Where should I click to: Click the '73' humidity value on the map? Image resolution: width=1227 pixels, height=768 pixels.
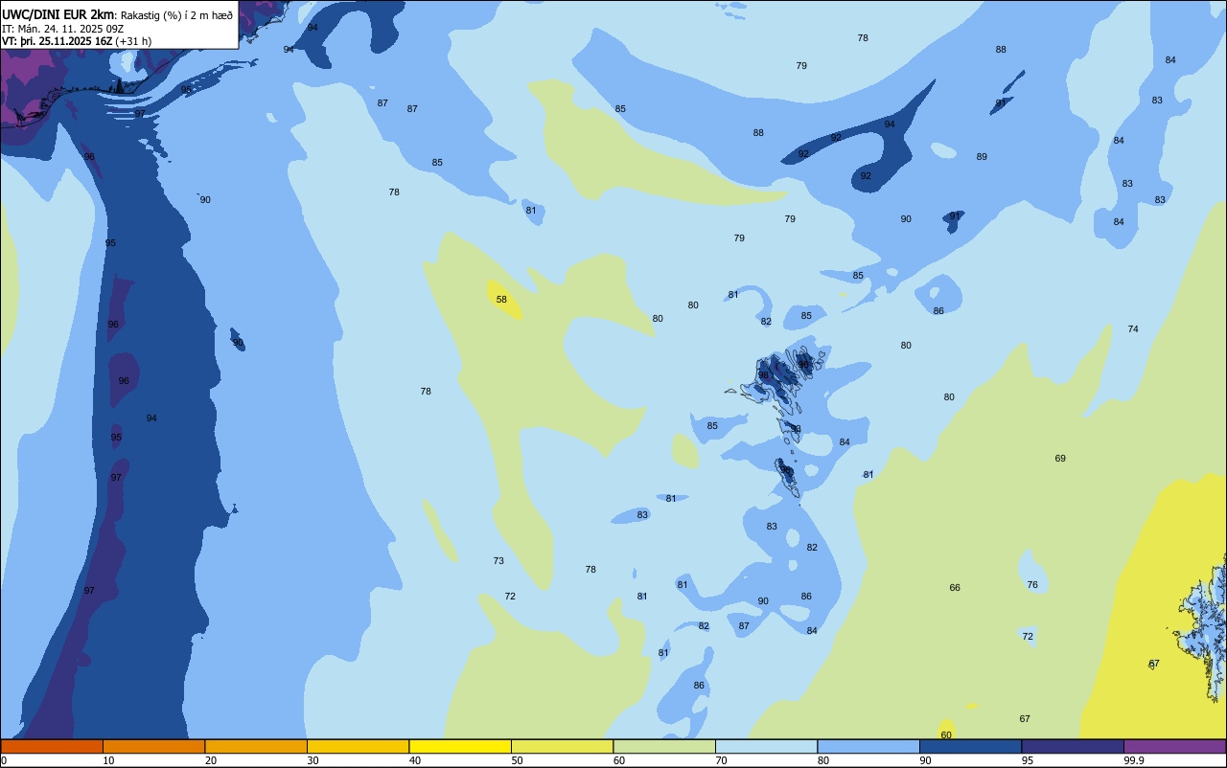498,561
